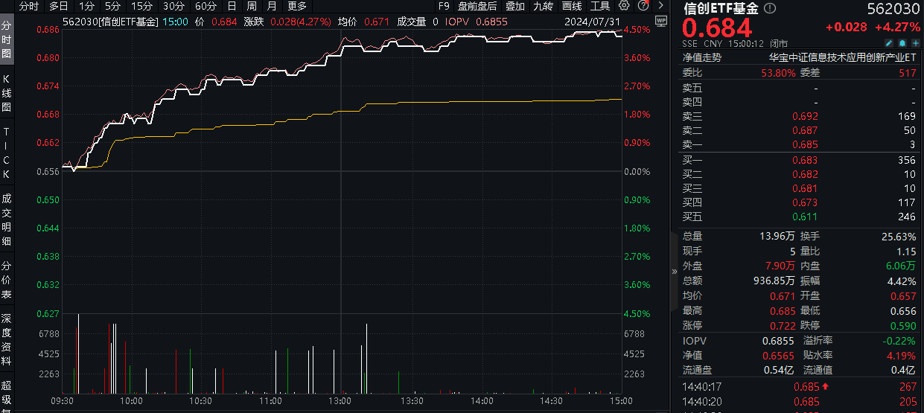Toggle the 九转 indicator

(x=543, y=6)
